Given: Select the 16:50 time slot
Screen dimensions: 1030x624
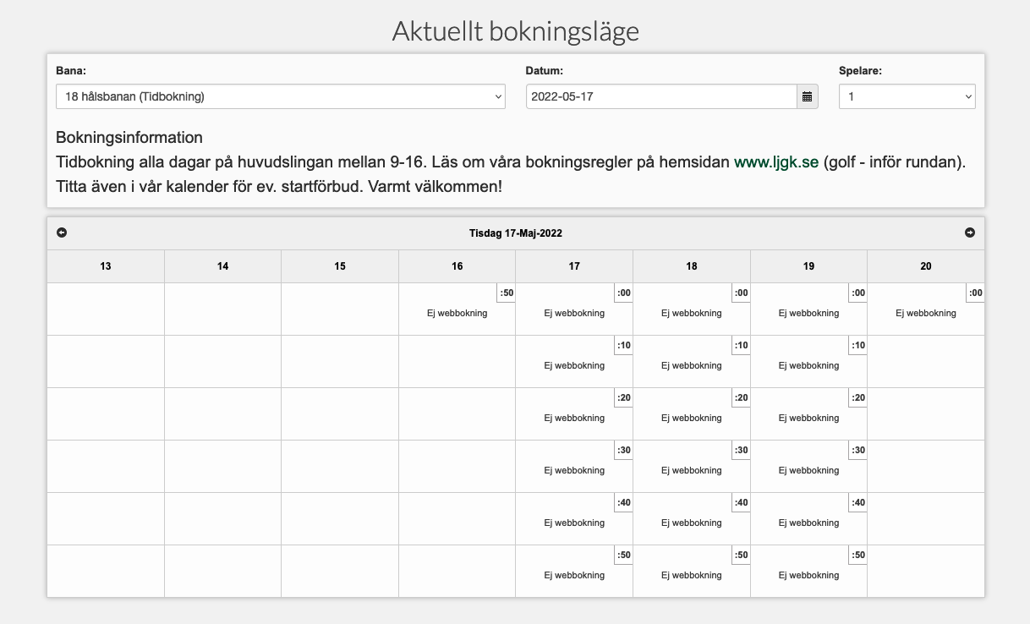Looking at the screenshot, I should click(457, 309).
